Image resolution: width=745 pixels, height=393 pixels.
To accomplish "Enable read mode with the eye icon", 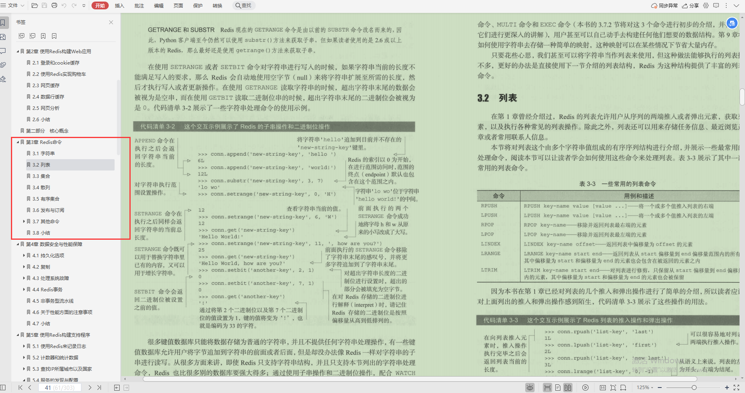I will (x=530, y=388).
